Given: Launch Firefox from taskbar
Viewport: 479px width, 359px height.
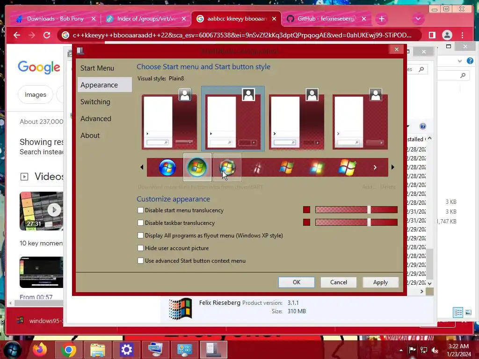Looking at the screenshot, I should coord(40,350).
